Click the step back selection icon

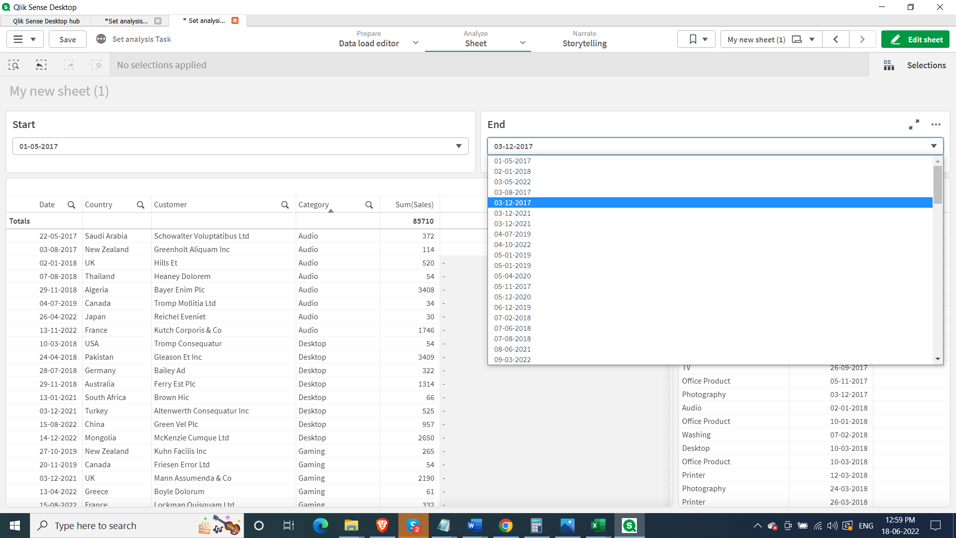click(41, 65)
